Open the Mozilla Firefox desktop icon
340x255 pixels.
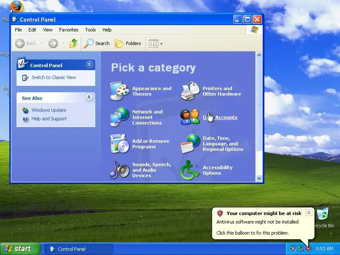pos(17,6)
